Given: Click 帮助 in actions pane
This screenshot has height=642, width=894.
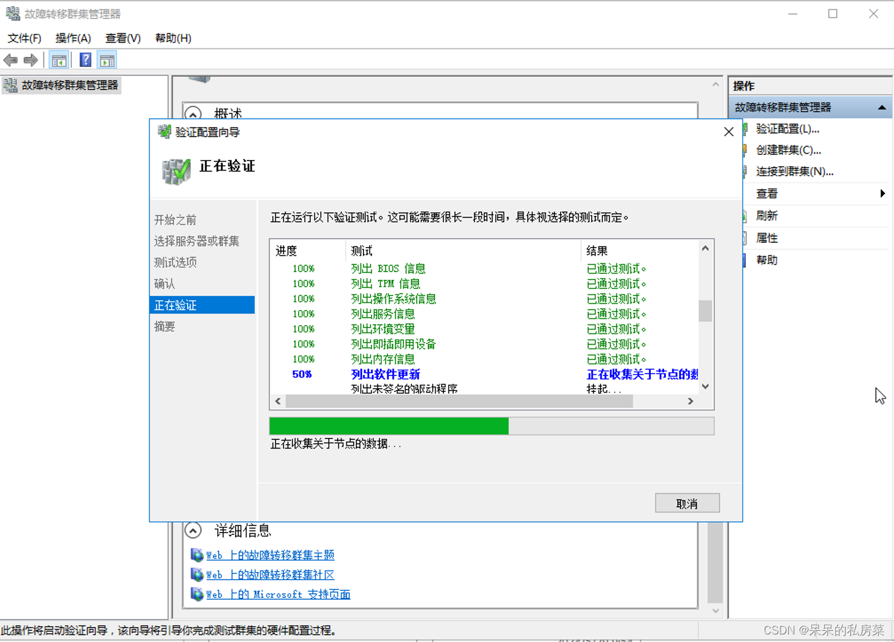Looking at the screenshot, I should point(767,260).
